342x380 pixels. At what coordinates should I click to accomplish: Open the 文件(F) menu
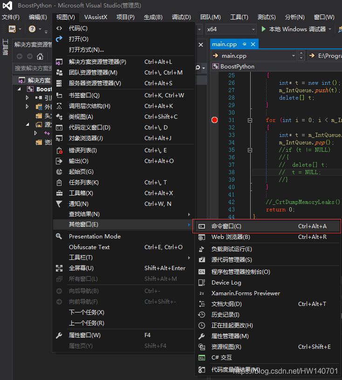pos(11,17)
